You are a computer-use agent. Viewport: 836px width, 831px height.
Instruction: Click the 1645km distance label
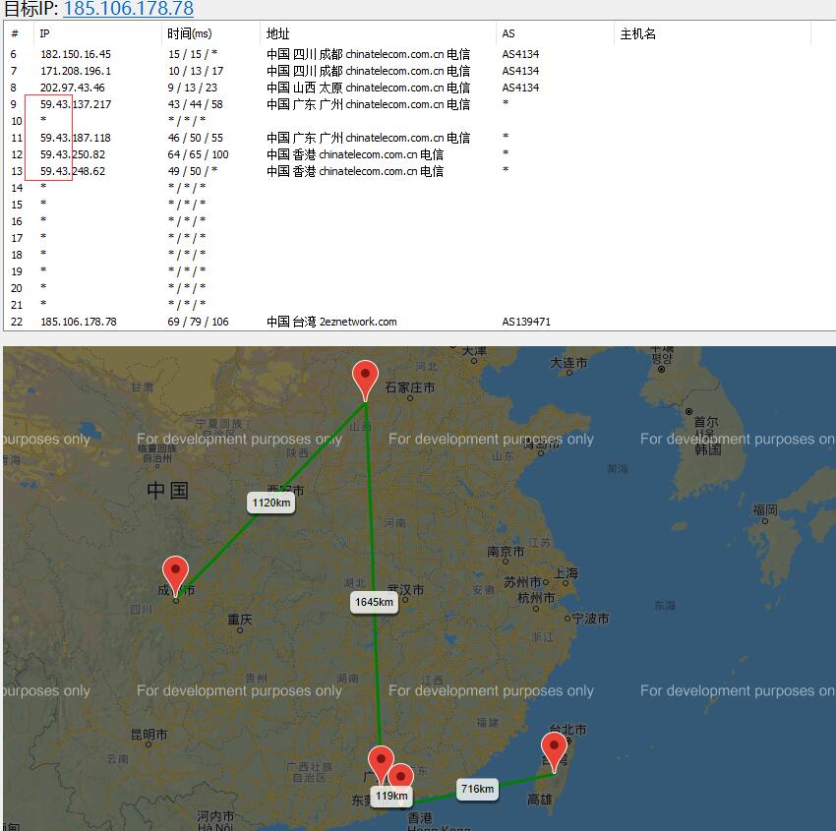coord(375,602)
